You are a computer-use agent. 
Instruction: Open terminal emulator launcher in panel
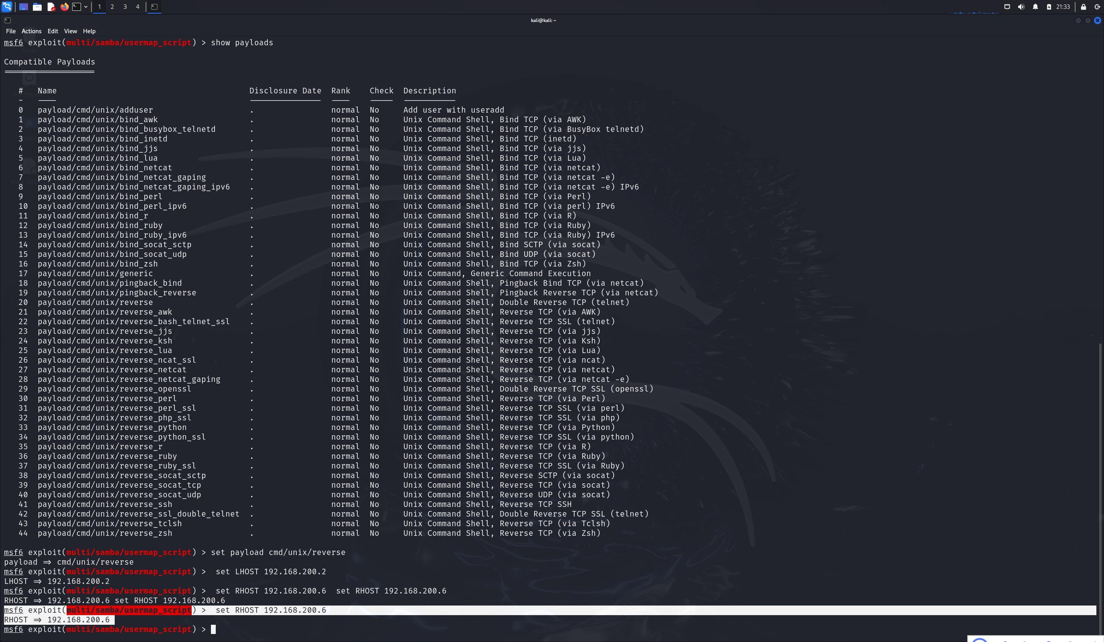click(77, 6)
